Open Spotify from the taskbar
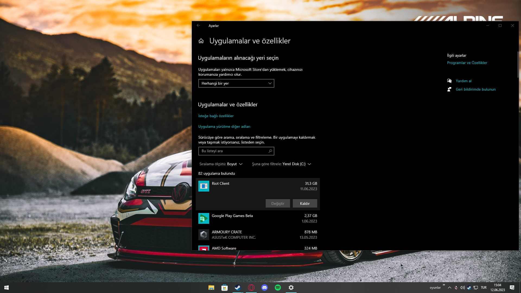 click(x=278, y=288)
